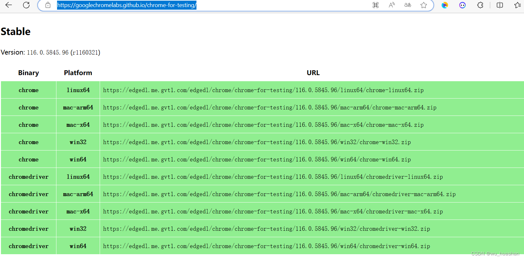Screen dimensions: 524x259
Task: Reload the current page
Action: pyautogui.click(x=26, y=5)
